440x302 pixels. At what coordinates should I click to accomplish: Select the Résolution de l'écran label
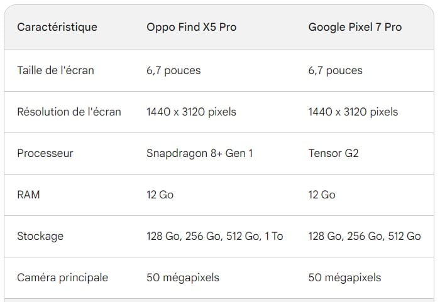click(x=69, y=112)
